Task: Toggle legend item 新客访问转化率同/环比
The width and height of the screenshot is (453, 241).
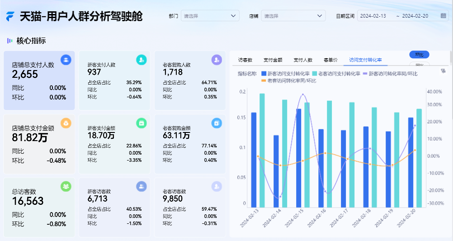Action: (390, 74)
